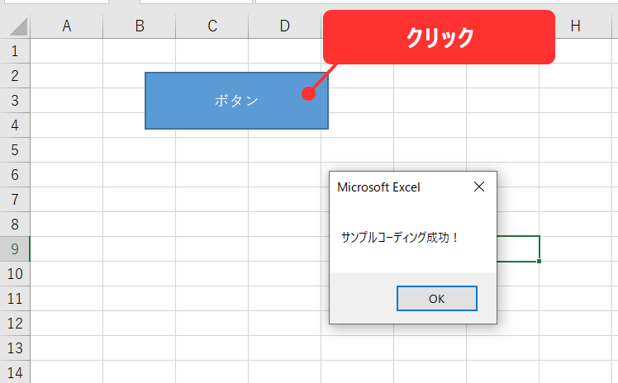
Task: Select row 14 header
Action: (14, 371)
